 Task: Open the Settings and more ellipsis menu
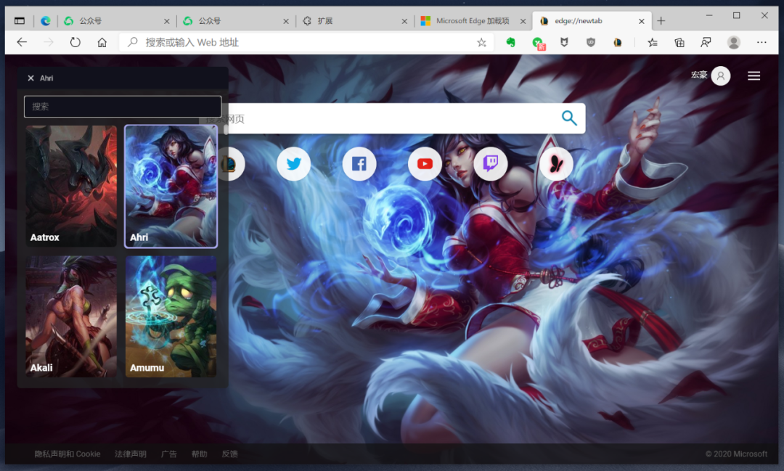pos(761,43)
